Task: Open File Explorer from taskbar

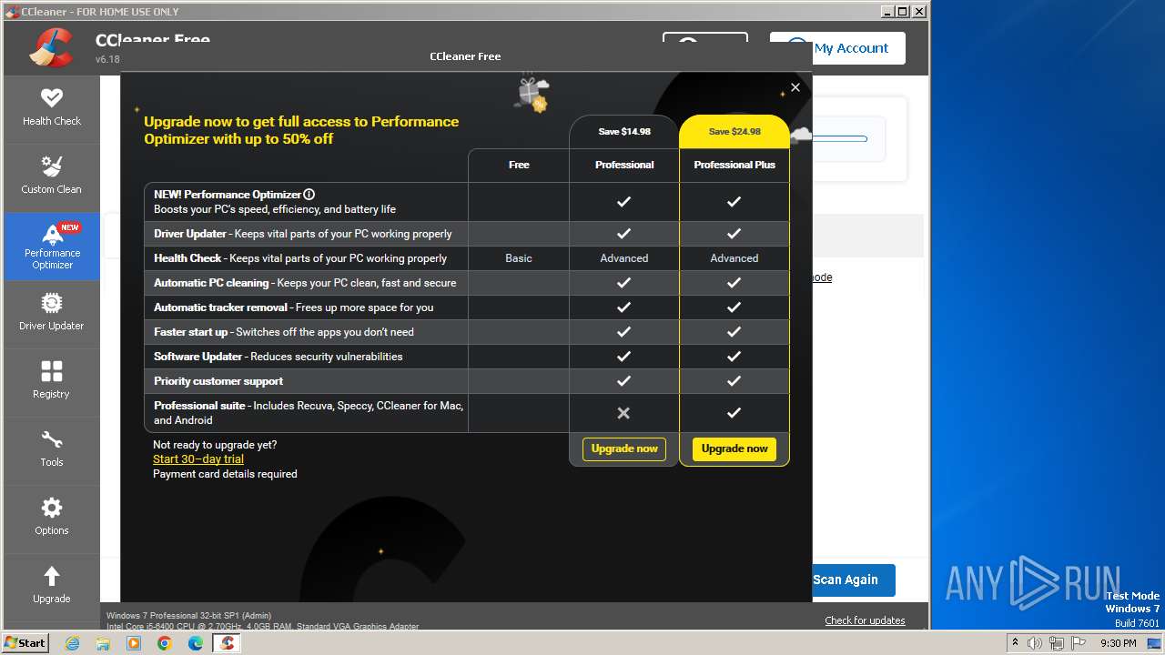Action: point(103,643)
